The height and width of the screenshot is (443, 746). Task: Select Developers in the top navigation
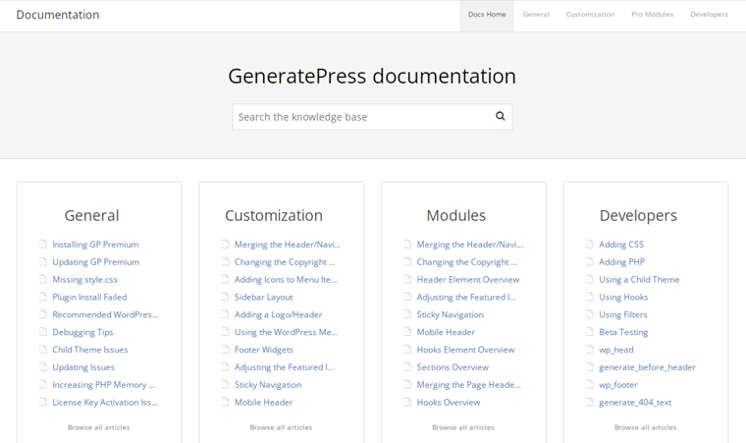[709, 15]
